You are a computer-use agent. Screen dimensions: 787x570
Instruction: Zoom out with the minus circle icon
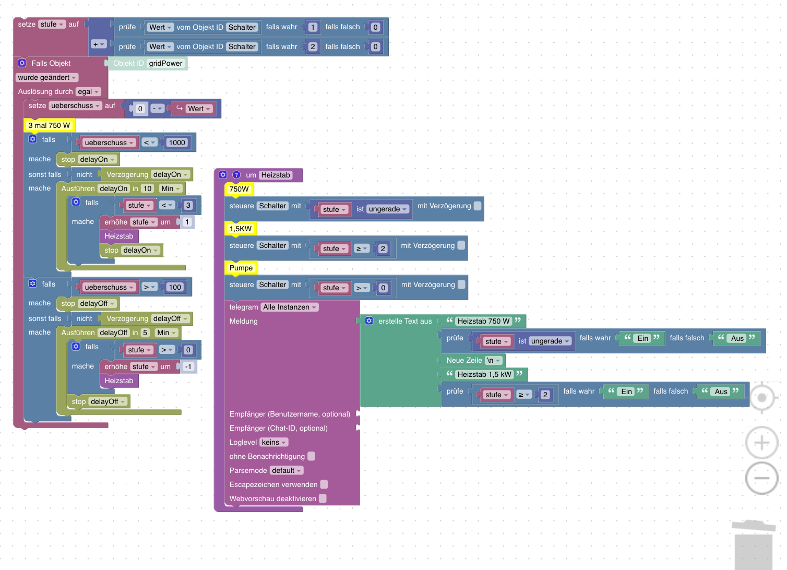coord(762,478)
